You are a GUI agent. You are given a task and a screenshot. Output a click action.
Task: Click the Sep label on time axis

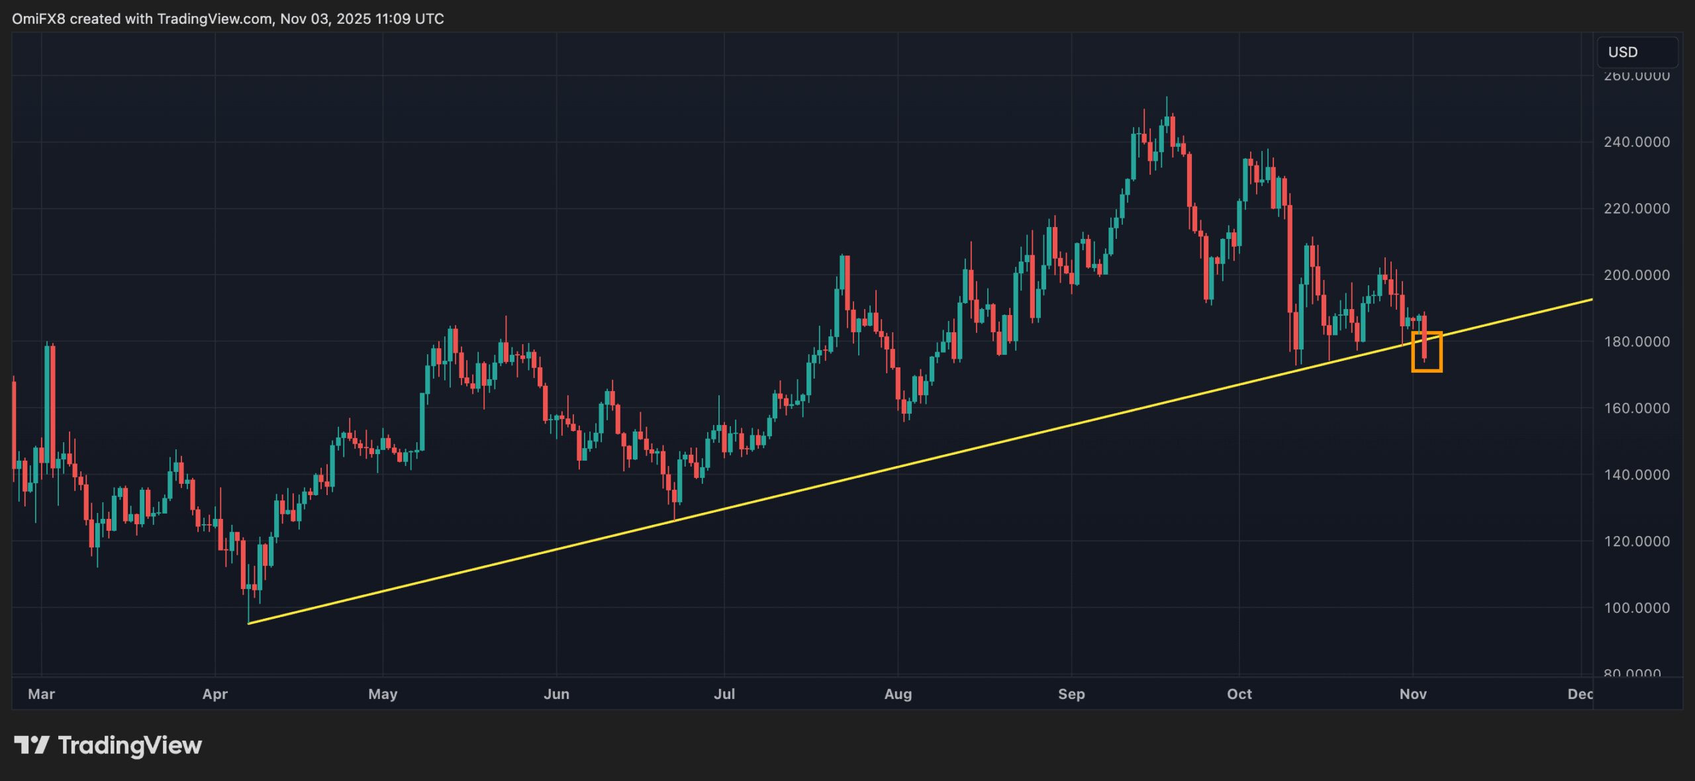[1071, 694]
